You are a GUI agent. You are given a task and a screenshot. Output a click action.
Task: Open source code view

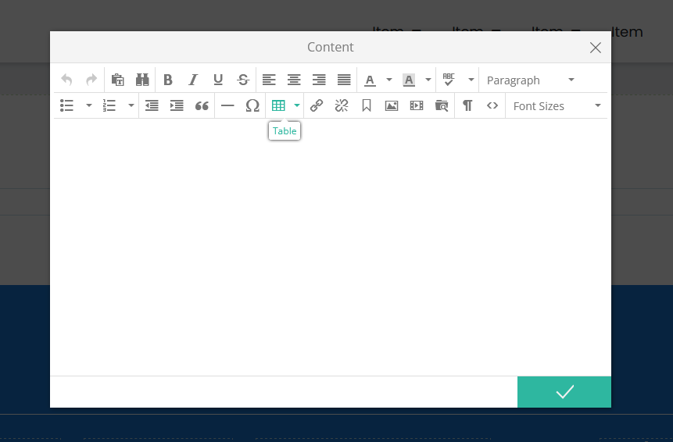tap(492, 105)
